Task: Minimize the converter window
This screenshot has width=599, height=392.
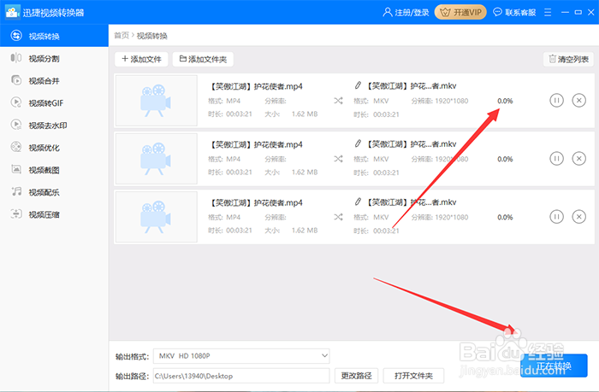Action: coord(565,13)
